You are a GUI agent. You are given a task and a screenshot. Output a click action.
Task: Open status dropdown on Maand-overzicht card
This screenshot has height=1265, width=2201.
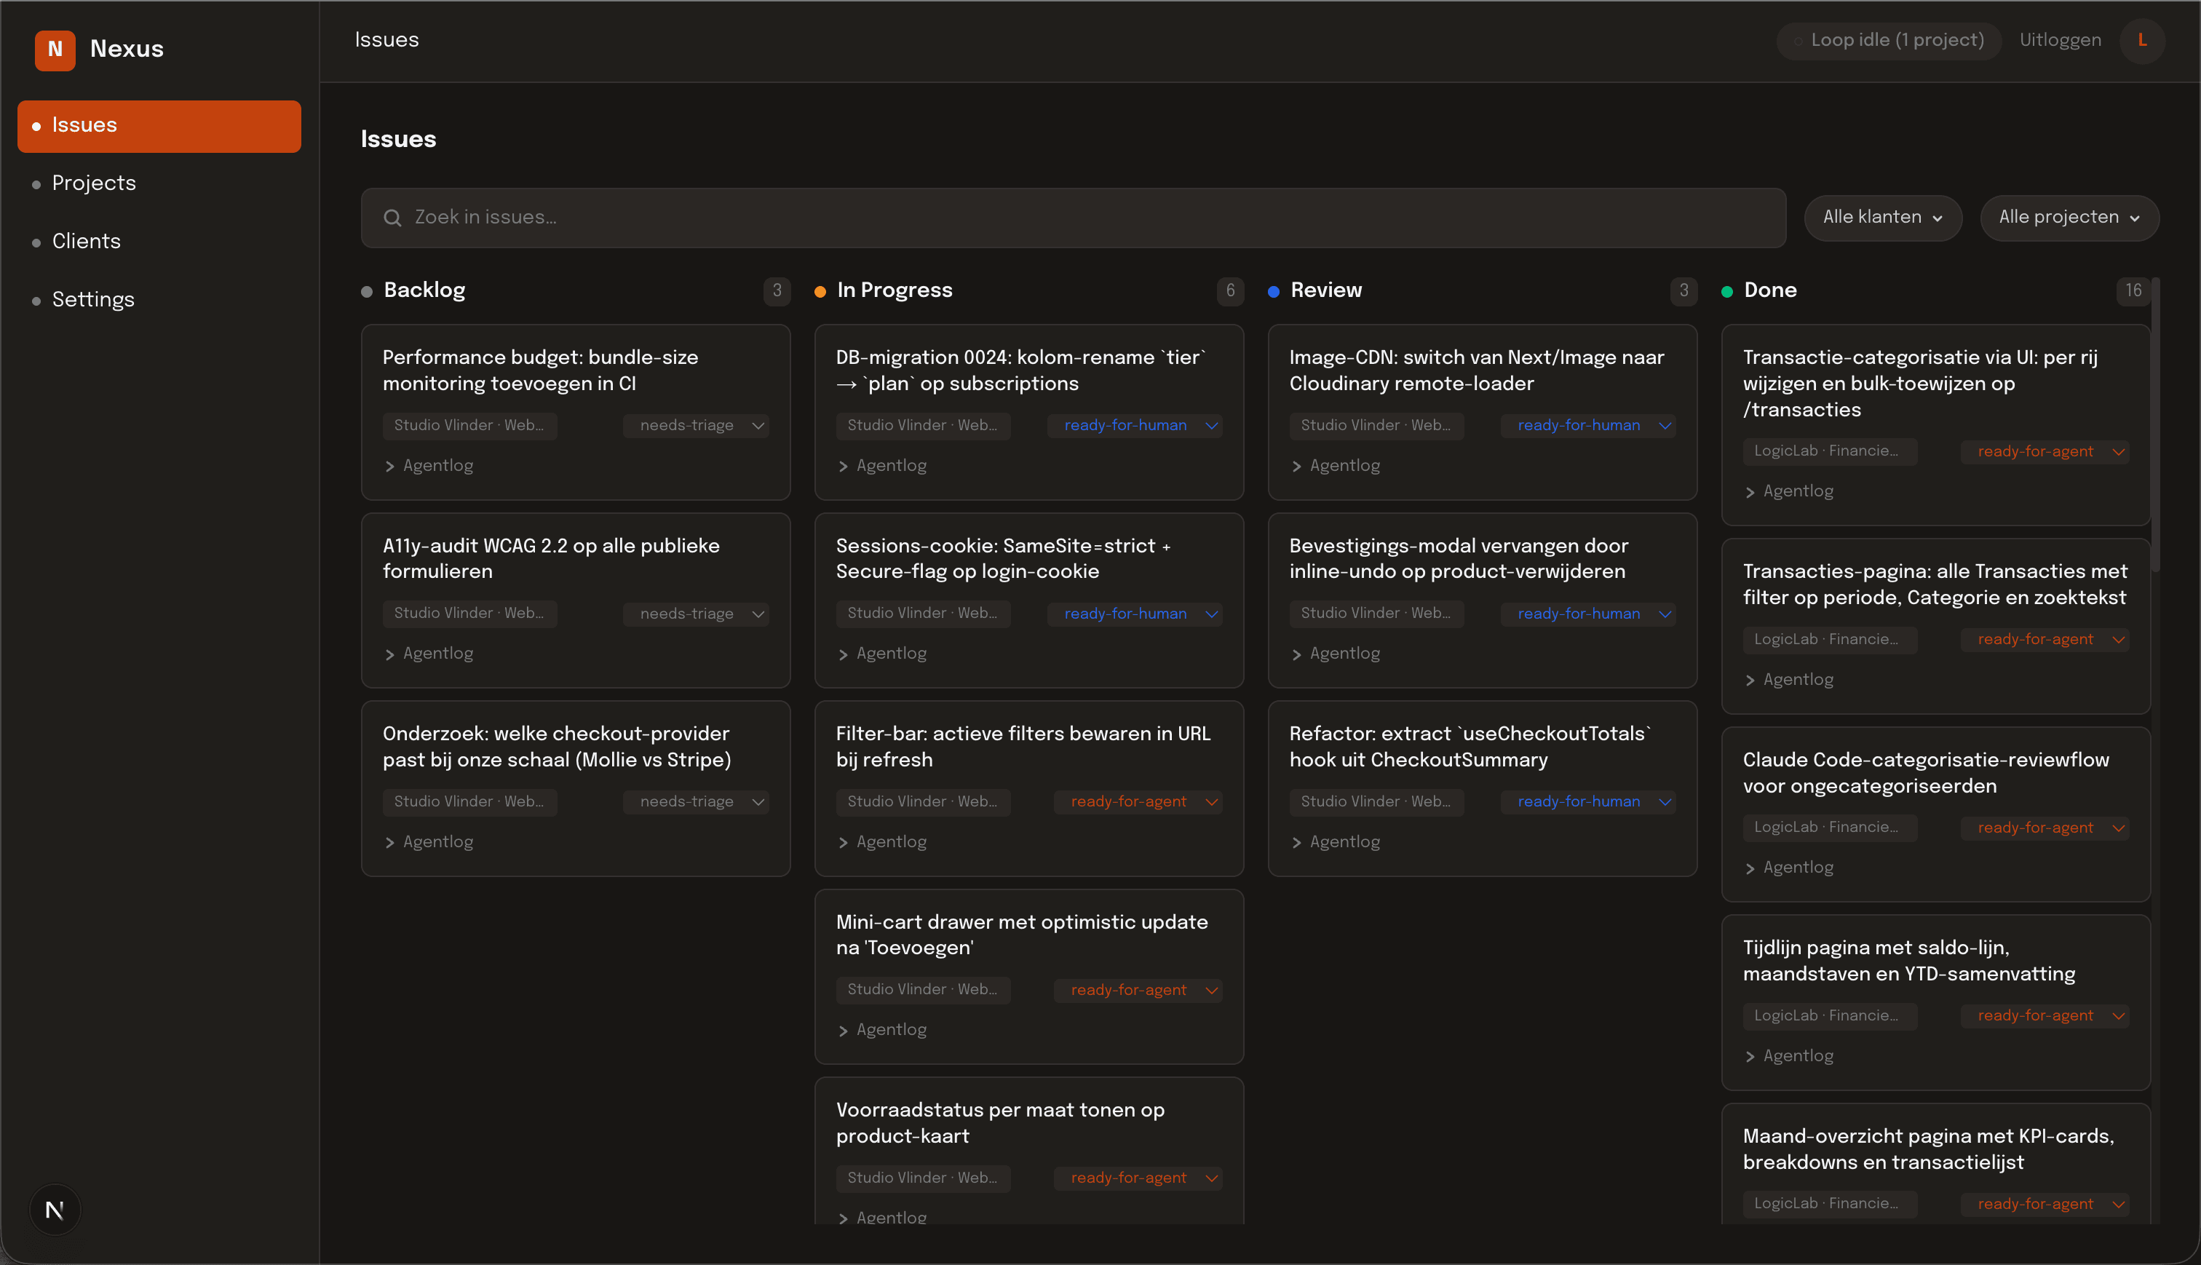pos(2045,1204)
